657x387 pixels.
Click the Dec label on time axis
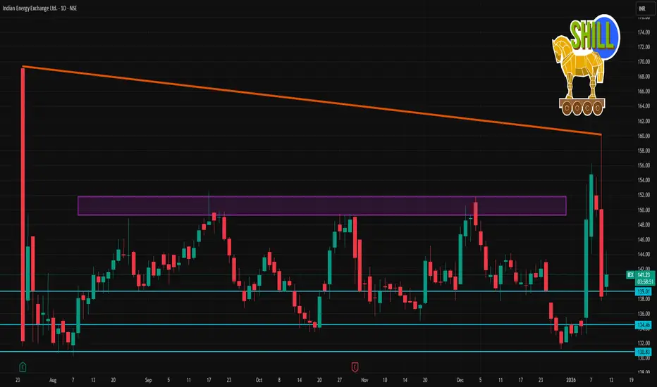click(x=460, y=380)
